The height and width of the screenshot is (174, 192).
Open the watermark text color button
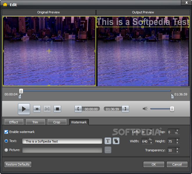tap(116, 141)
